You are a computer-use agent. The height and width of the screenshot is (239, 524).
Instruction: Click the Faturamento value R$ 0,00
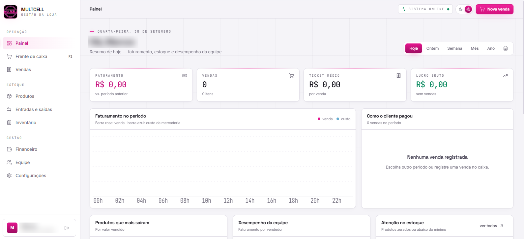click(x=111, y=85)
